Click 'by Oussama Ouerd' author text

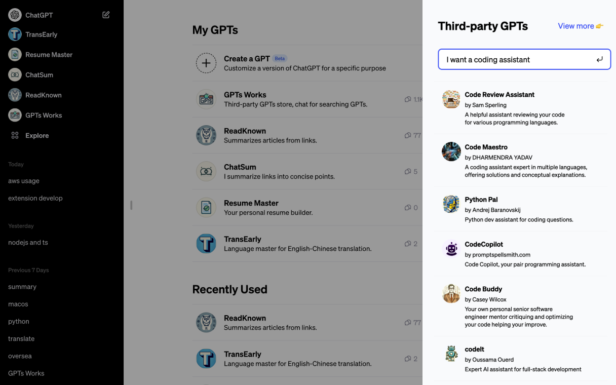(489, 360)
